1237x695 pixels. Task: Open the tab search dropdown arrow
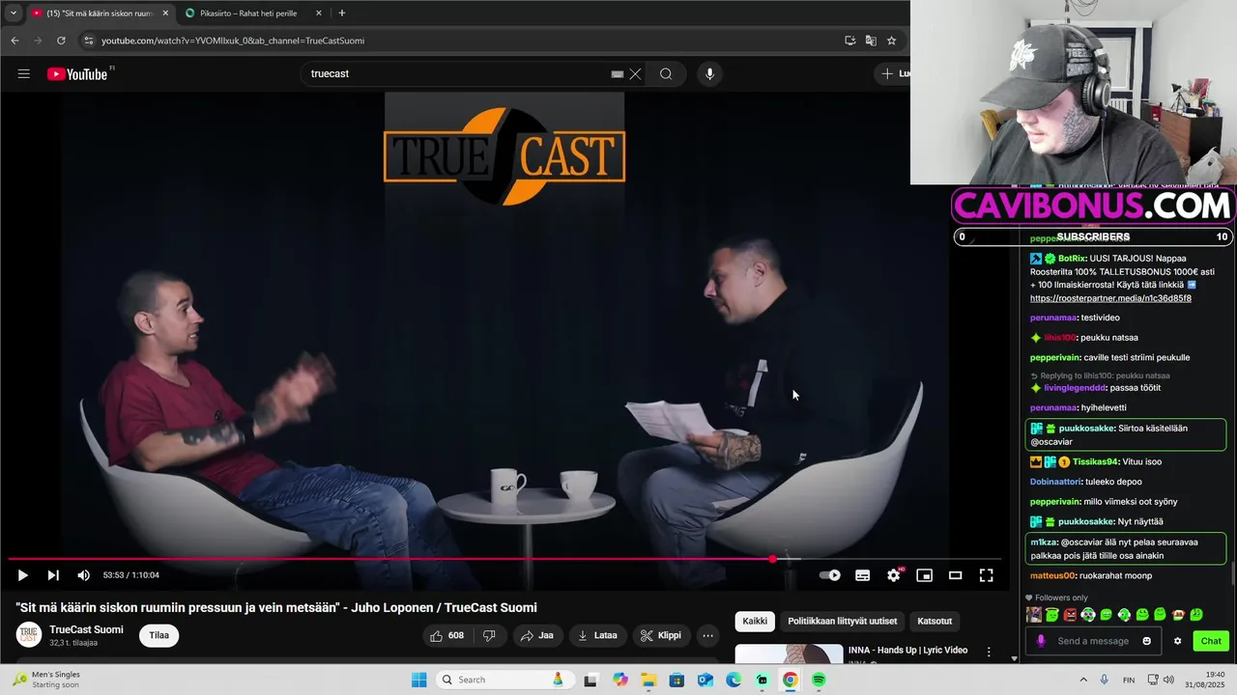coord(13,14)
